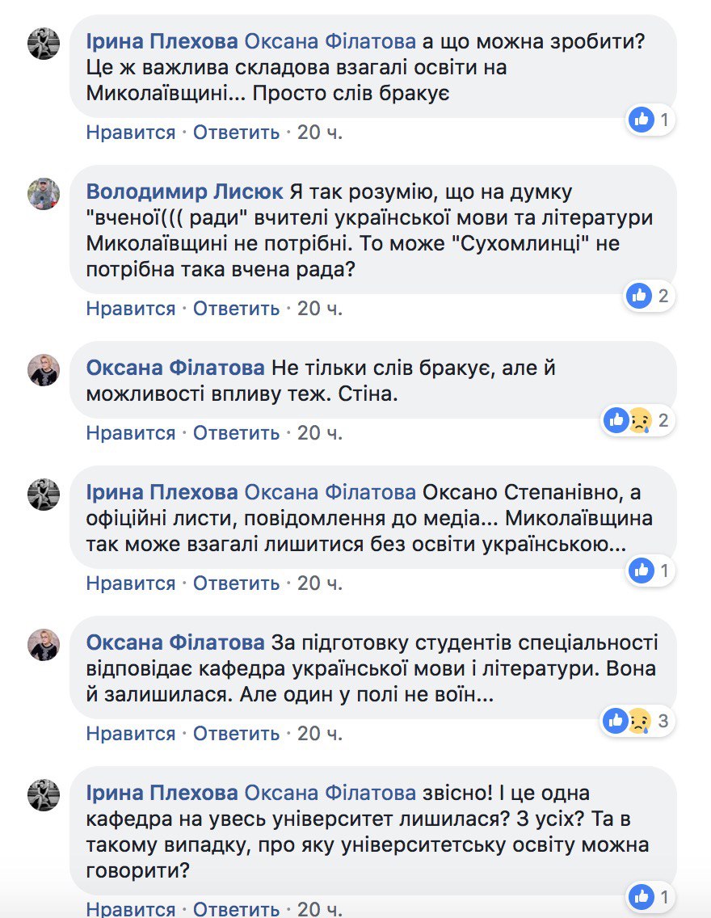Click the like reaction icon on Володимир Лисюк's comment

tap(639, 296)
